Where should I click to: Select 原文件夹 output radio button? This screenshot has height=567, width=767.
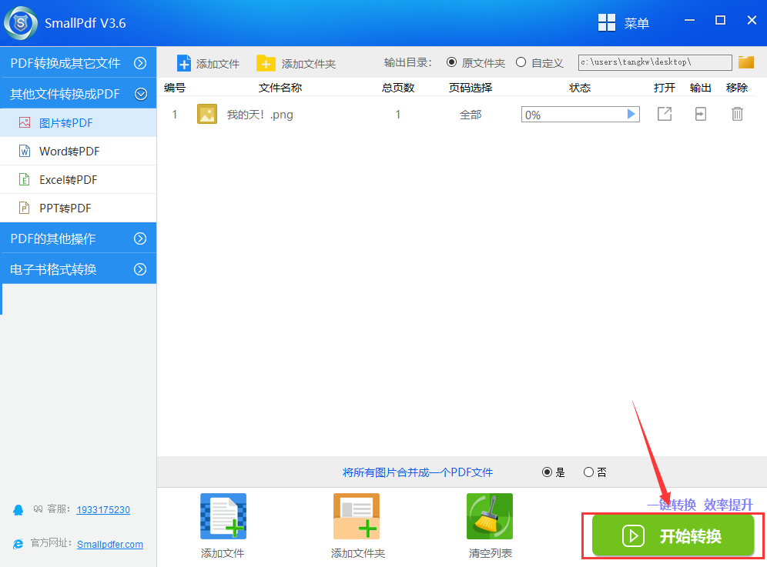tap(451, 62)
